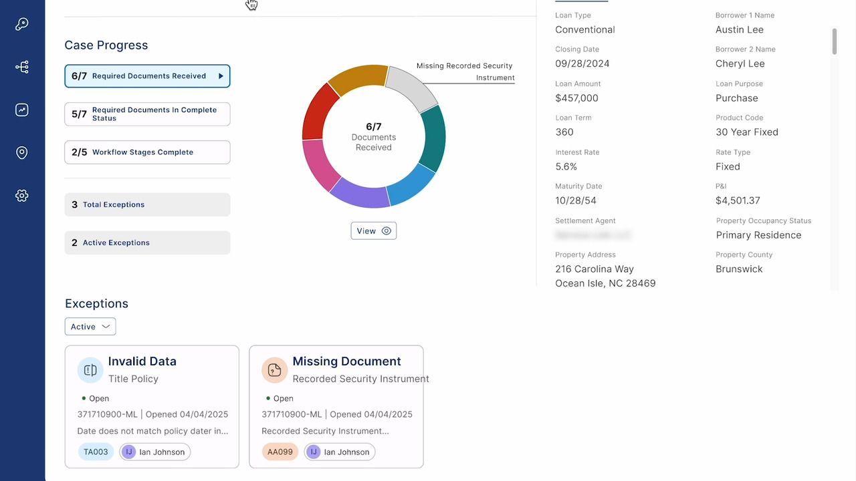Expand the 6/7 Required Documents Received arrow

click(221, 76)
